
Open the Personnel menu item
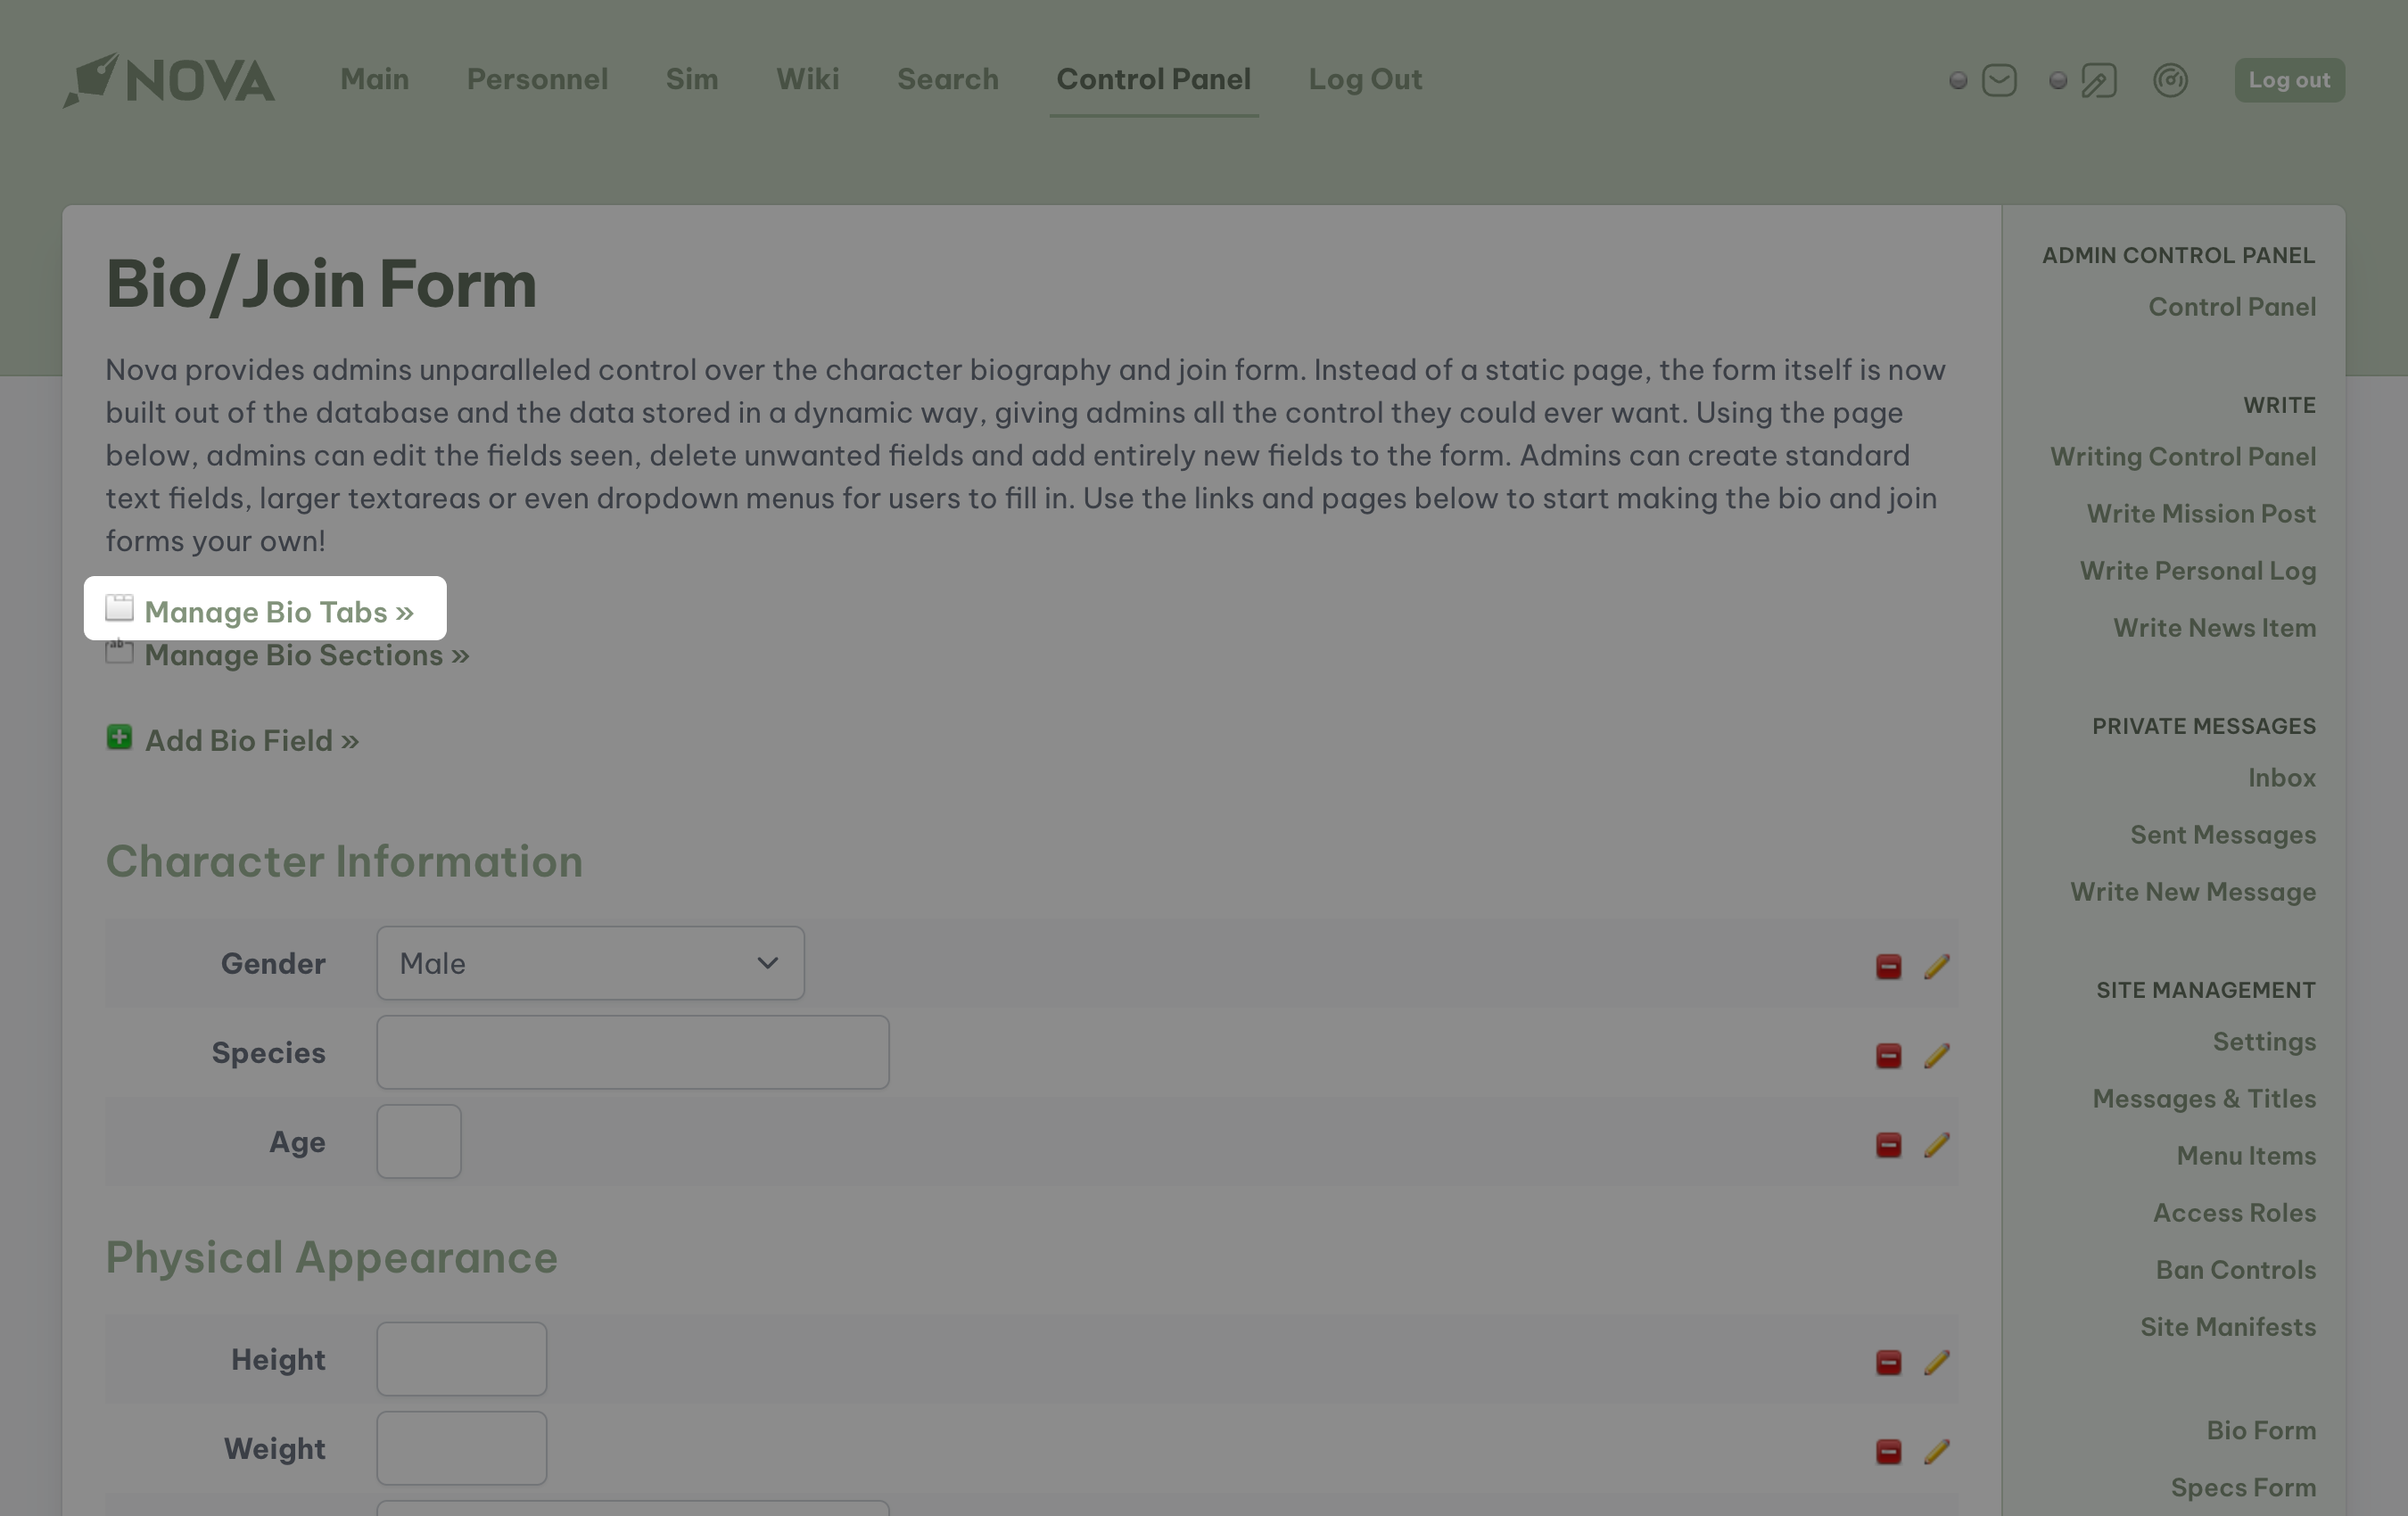537,79
